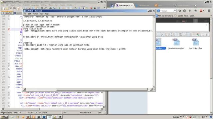This screenshot has height=119, width=213.
Task: Collapse the div id konten fold in Notepad++
Action: 9,98
